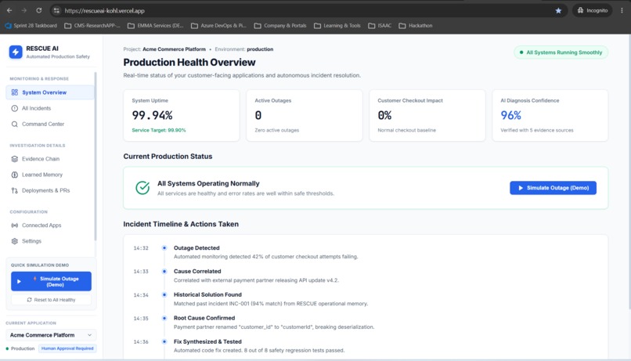Click the Root Cause Confirmed timeline dot
631x361 pixels.
click(164, 318)
